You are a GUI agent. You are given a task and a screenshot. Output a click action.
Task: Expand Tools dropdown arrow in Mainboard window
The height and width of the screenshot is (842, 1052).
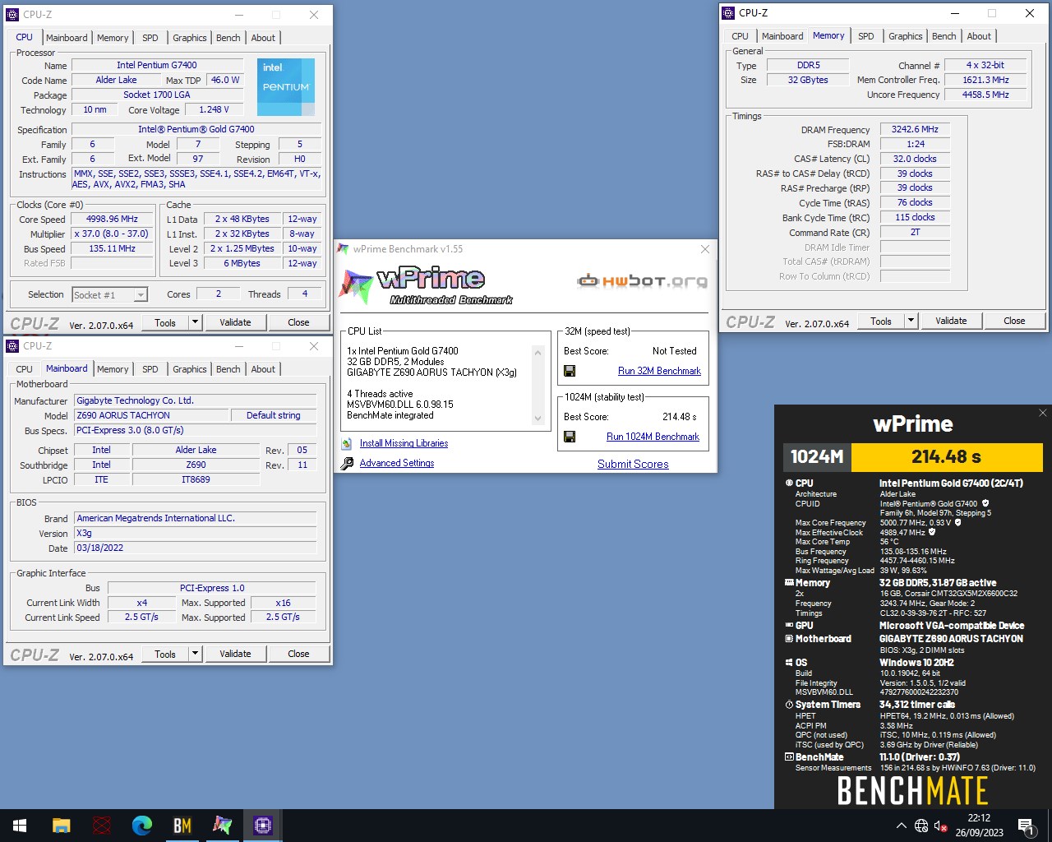(196, 654)
